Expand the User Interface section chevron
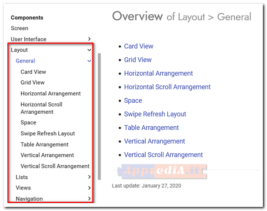 89,39
